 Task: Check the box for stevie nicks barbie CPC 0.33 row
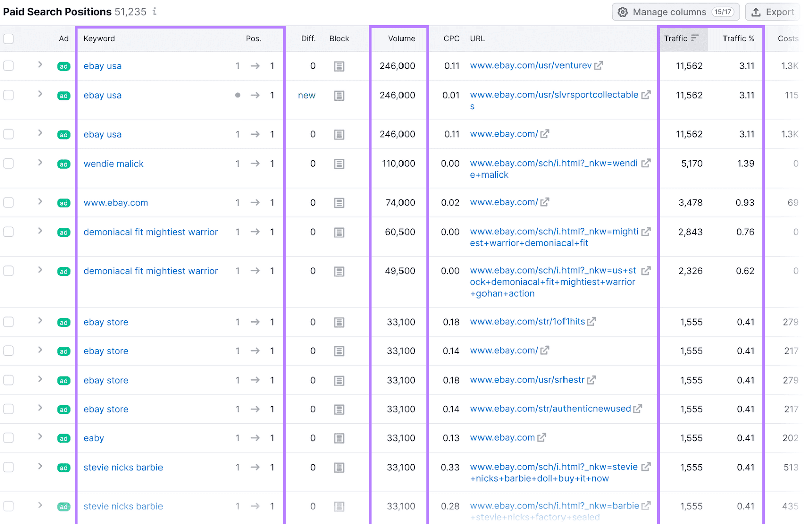[x=9, y=468]
